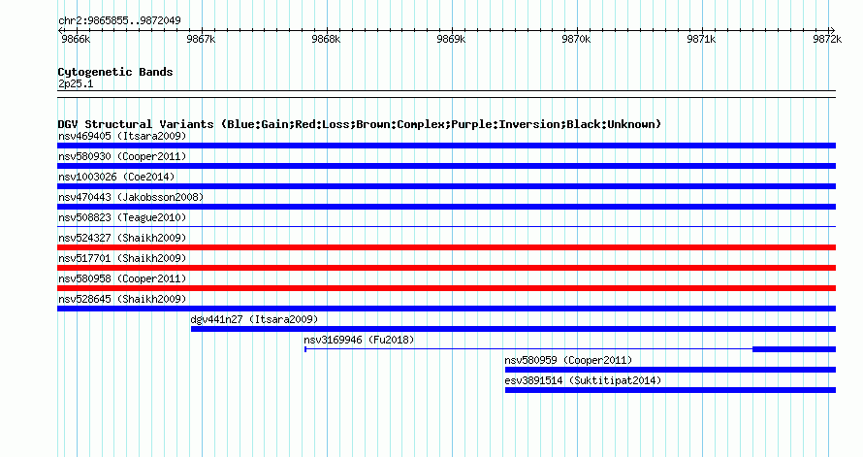
Task: Click the 9867k ruler tick label
Action: 201,39
